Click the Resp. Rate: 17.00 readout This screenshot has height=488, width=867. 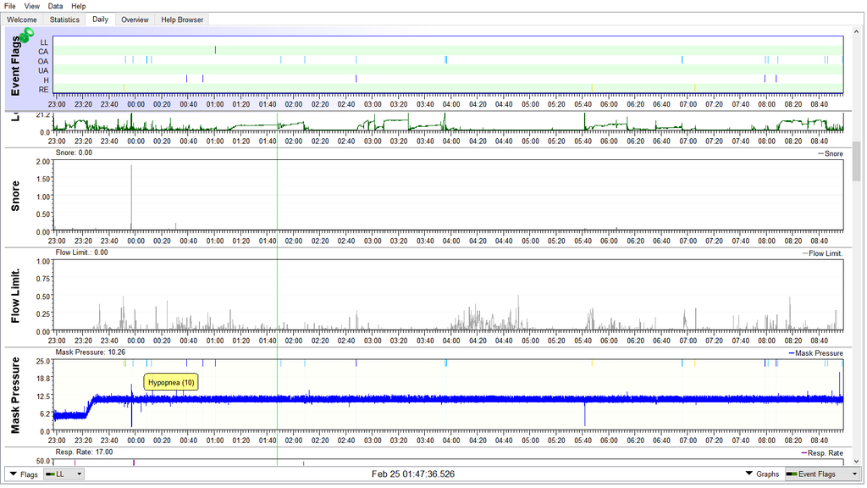click(x=84, y=452)
